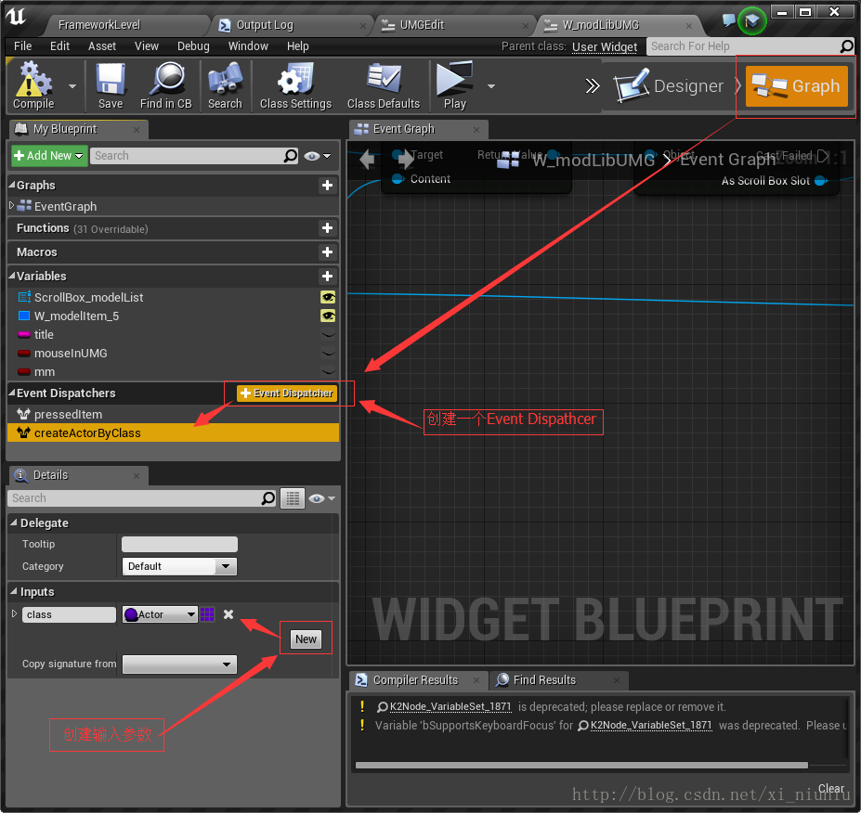861x813 pixels.
Task: Switch to Designer mode
Action: (668, 86)
